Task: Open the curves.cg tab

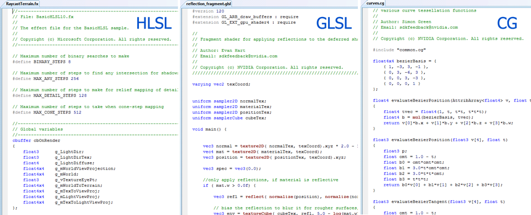Action: coord(375,3)
